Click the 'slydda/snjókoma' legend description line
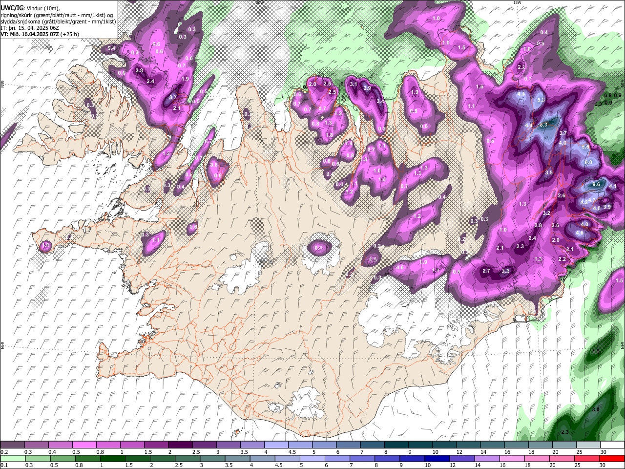The image size is (625, 469). point(58,21)
